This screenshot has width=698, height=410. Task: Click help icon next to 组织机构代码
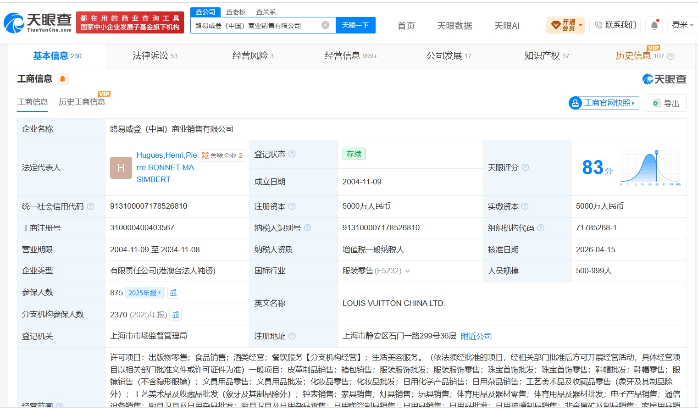click(541, 228)
